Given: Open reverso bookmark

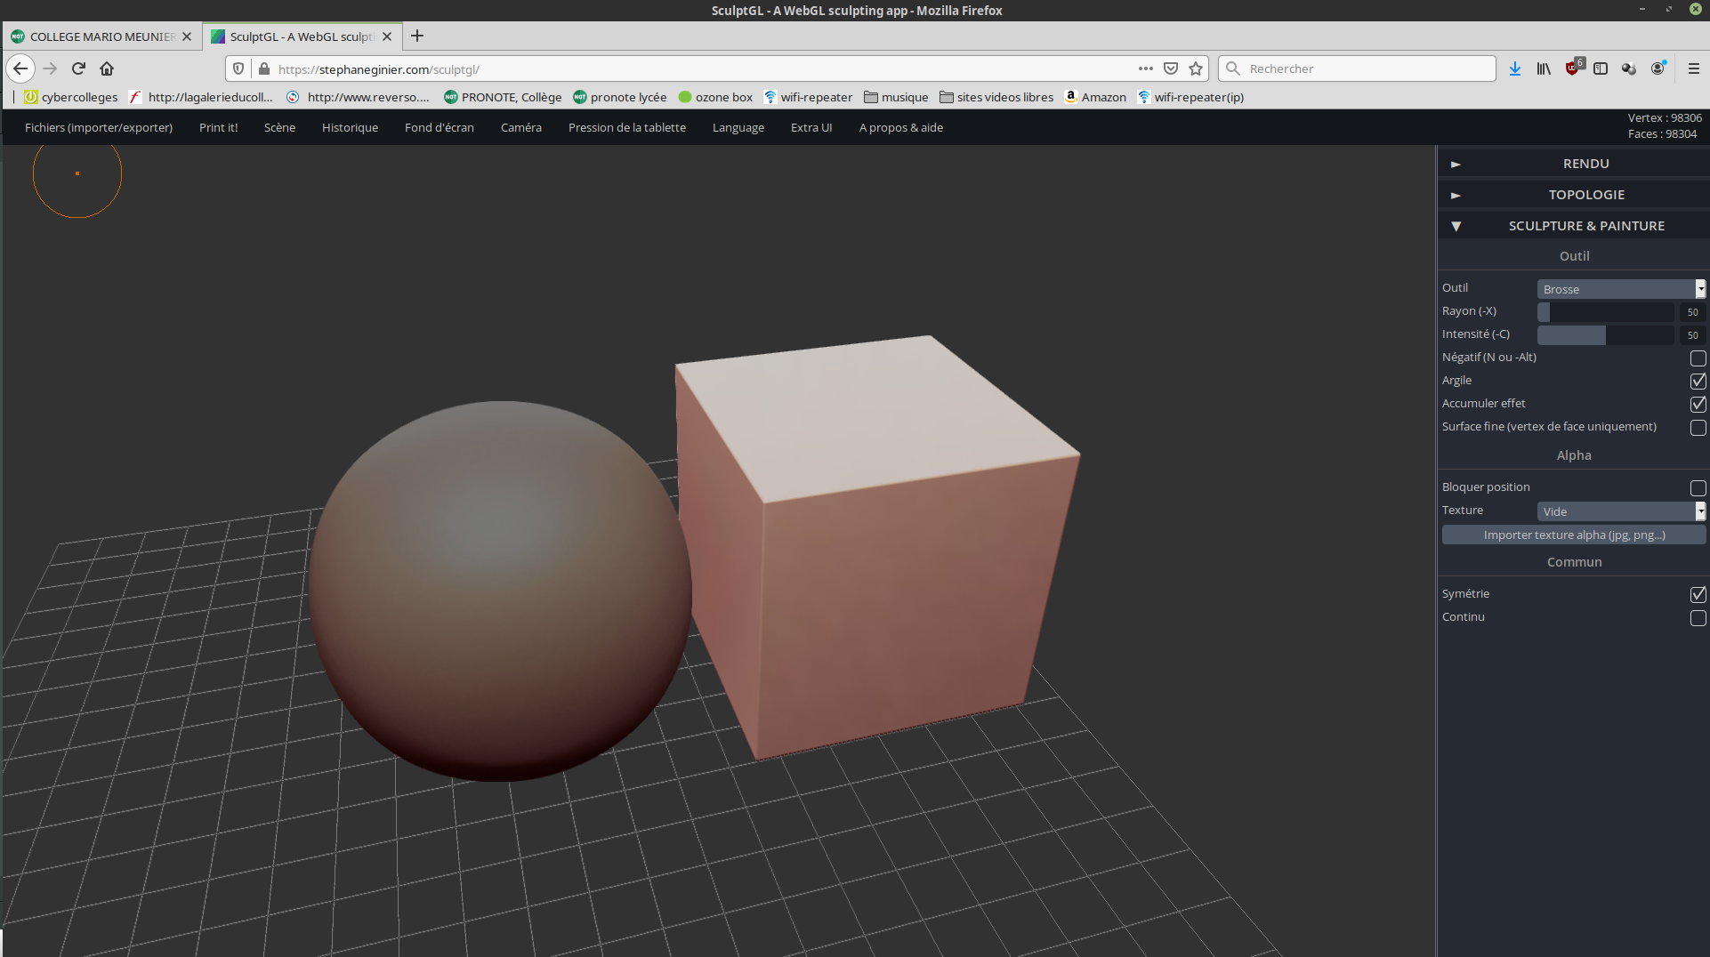Looking at the screenshot, I should [359, 97].
